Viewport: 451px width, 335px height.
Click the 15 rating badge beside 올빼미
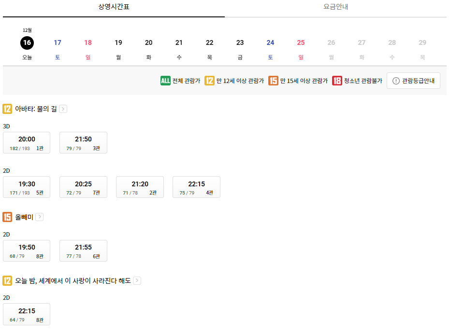point(7,217)
